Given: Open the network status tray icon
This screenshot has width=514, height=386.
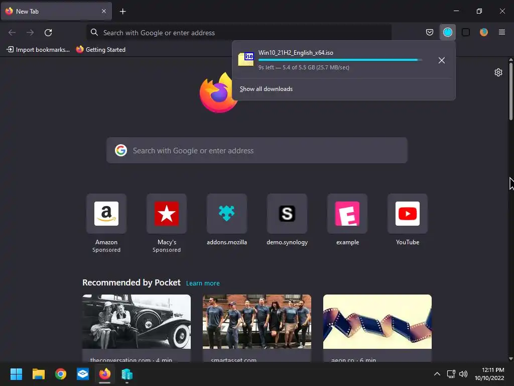Looking at the screenshot, I should coord(451,374).
